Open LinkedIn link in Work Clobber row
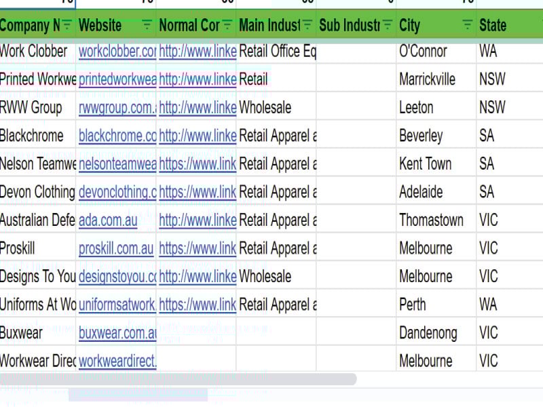Screen dimensions: 543x407 pyautogui.click(x=198, y=52)
